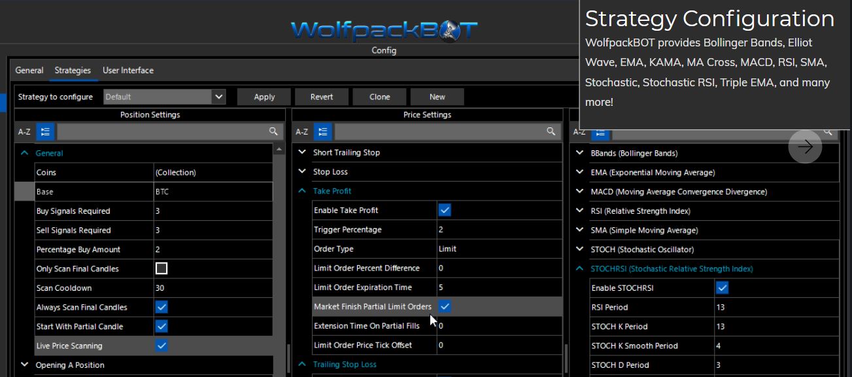Expand SMA (Simple Moving Average) section

click(x=579, y=230)
